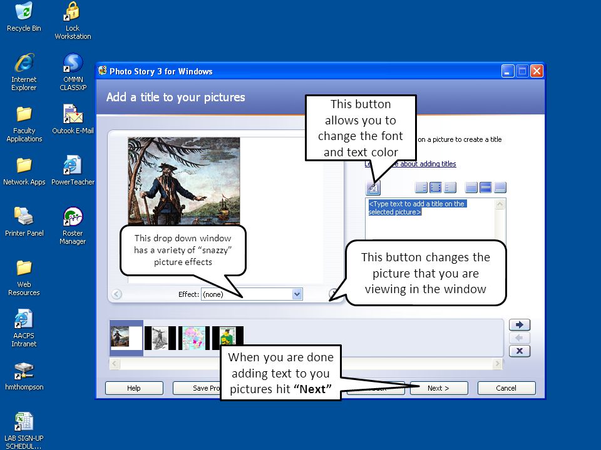Viewport: 601px width, 450px height.
Task: Move selected picture right in filmstrip
Action: click(520, 325)
